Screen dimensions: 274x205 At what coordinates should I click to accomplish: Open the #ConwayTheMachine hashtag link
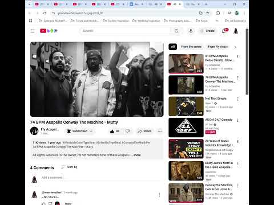point(136,142)
